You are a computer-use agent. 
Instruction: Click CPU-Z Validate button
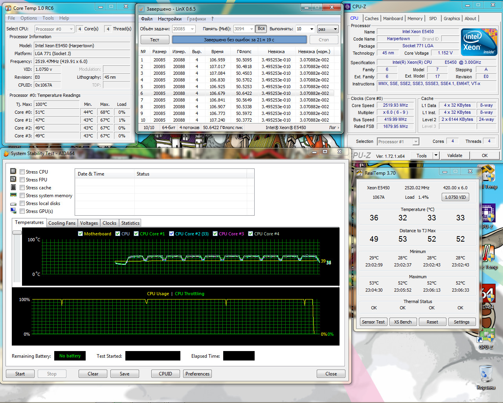[x=455, y=155]
